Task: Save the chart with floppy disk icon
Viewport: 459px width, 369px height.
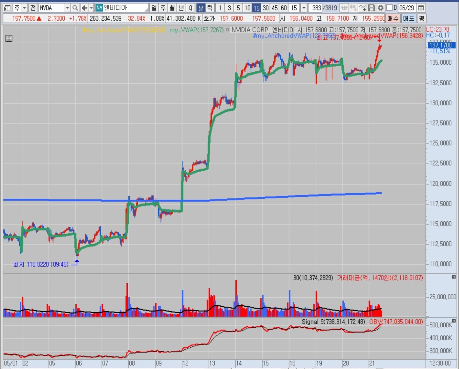Action: pos(371,8)
